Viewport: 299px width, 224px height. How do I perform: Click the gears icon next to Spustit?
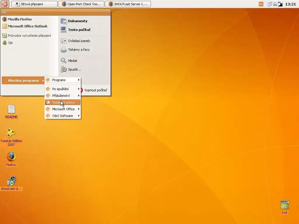point(63,69)
